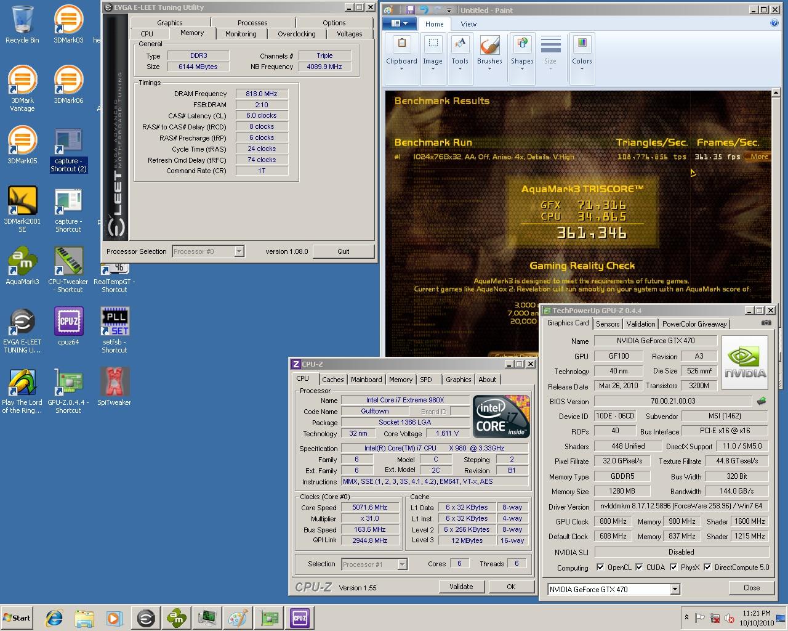Toggle the CUDA checkbox in GPU-Z
Screen dimensions: 788x631
pos(640,568)
